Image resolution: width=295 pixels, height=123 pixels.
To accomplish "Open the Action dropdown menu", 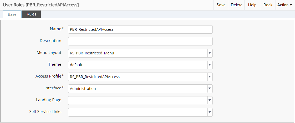I will click(x=285, y=5).
